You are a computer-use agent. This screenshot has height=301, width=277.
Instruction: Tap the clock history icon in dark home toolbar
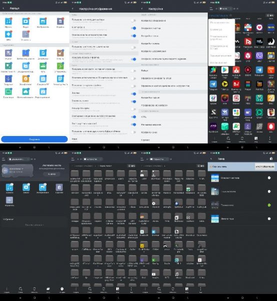62,289
